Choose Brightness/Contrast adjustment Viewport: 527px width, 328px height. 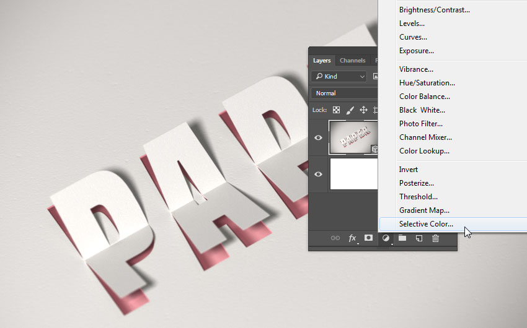point(434,10)
